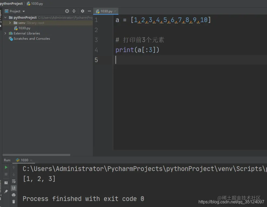Stop the process with the square icon

click(x=6, y=174)
